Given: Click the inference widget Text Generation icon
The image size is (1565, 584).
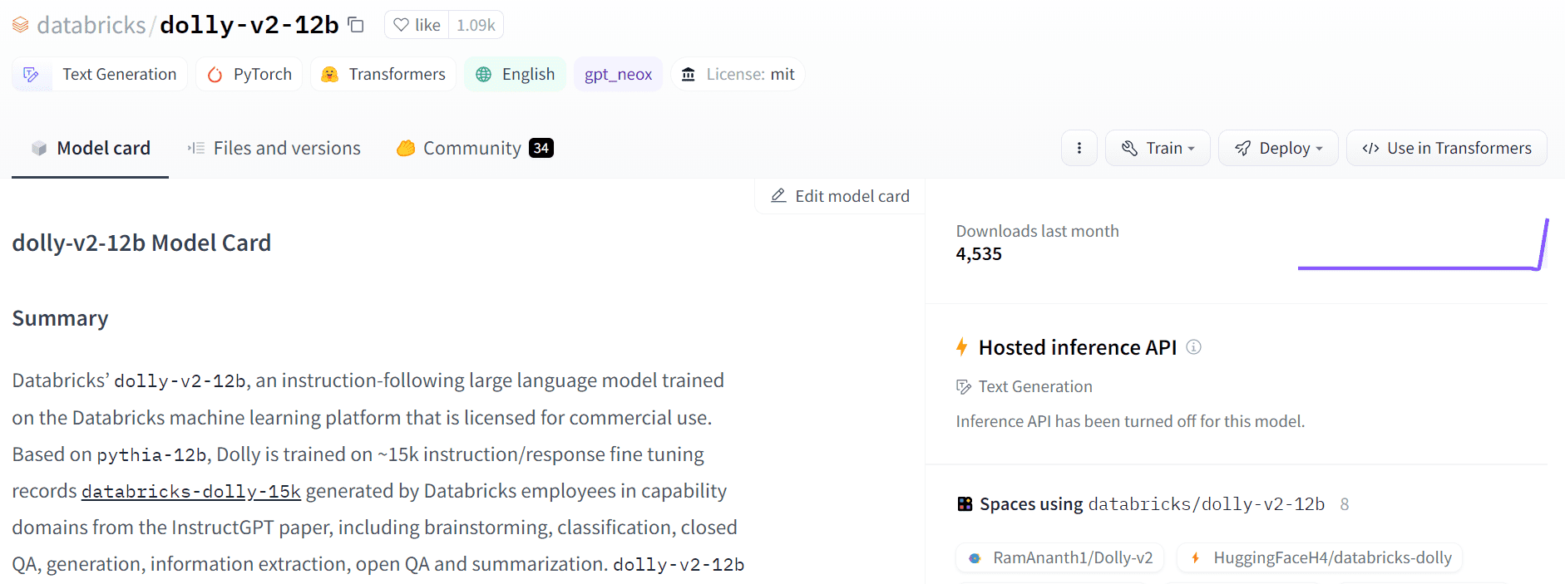Looking at the screenshot, I should [x=964, y=387].
